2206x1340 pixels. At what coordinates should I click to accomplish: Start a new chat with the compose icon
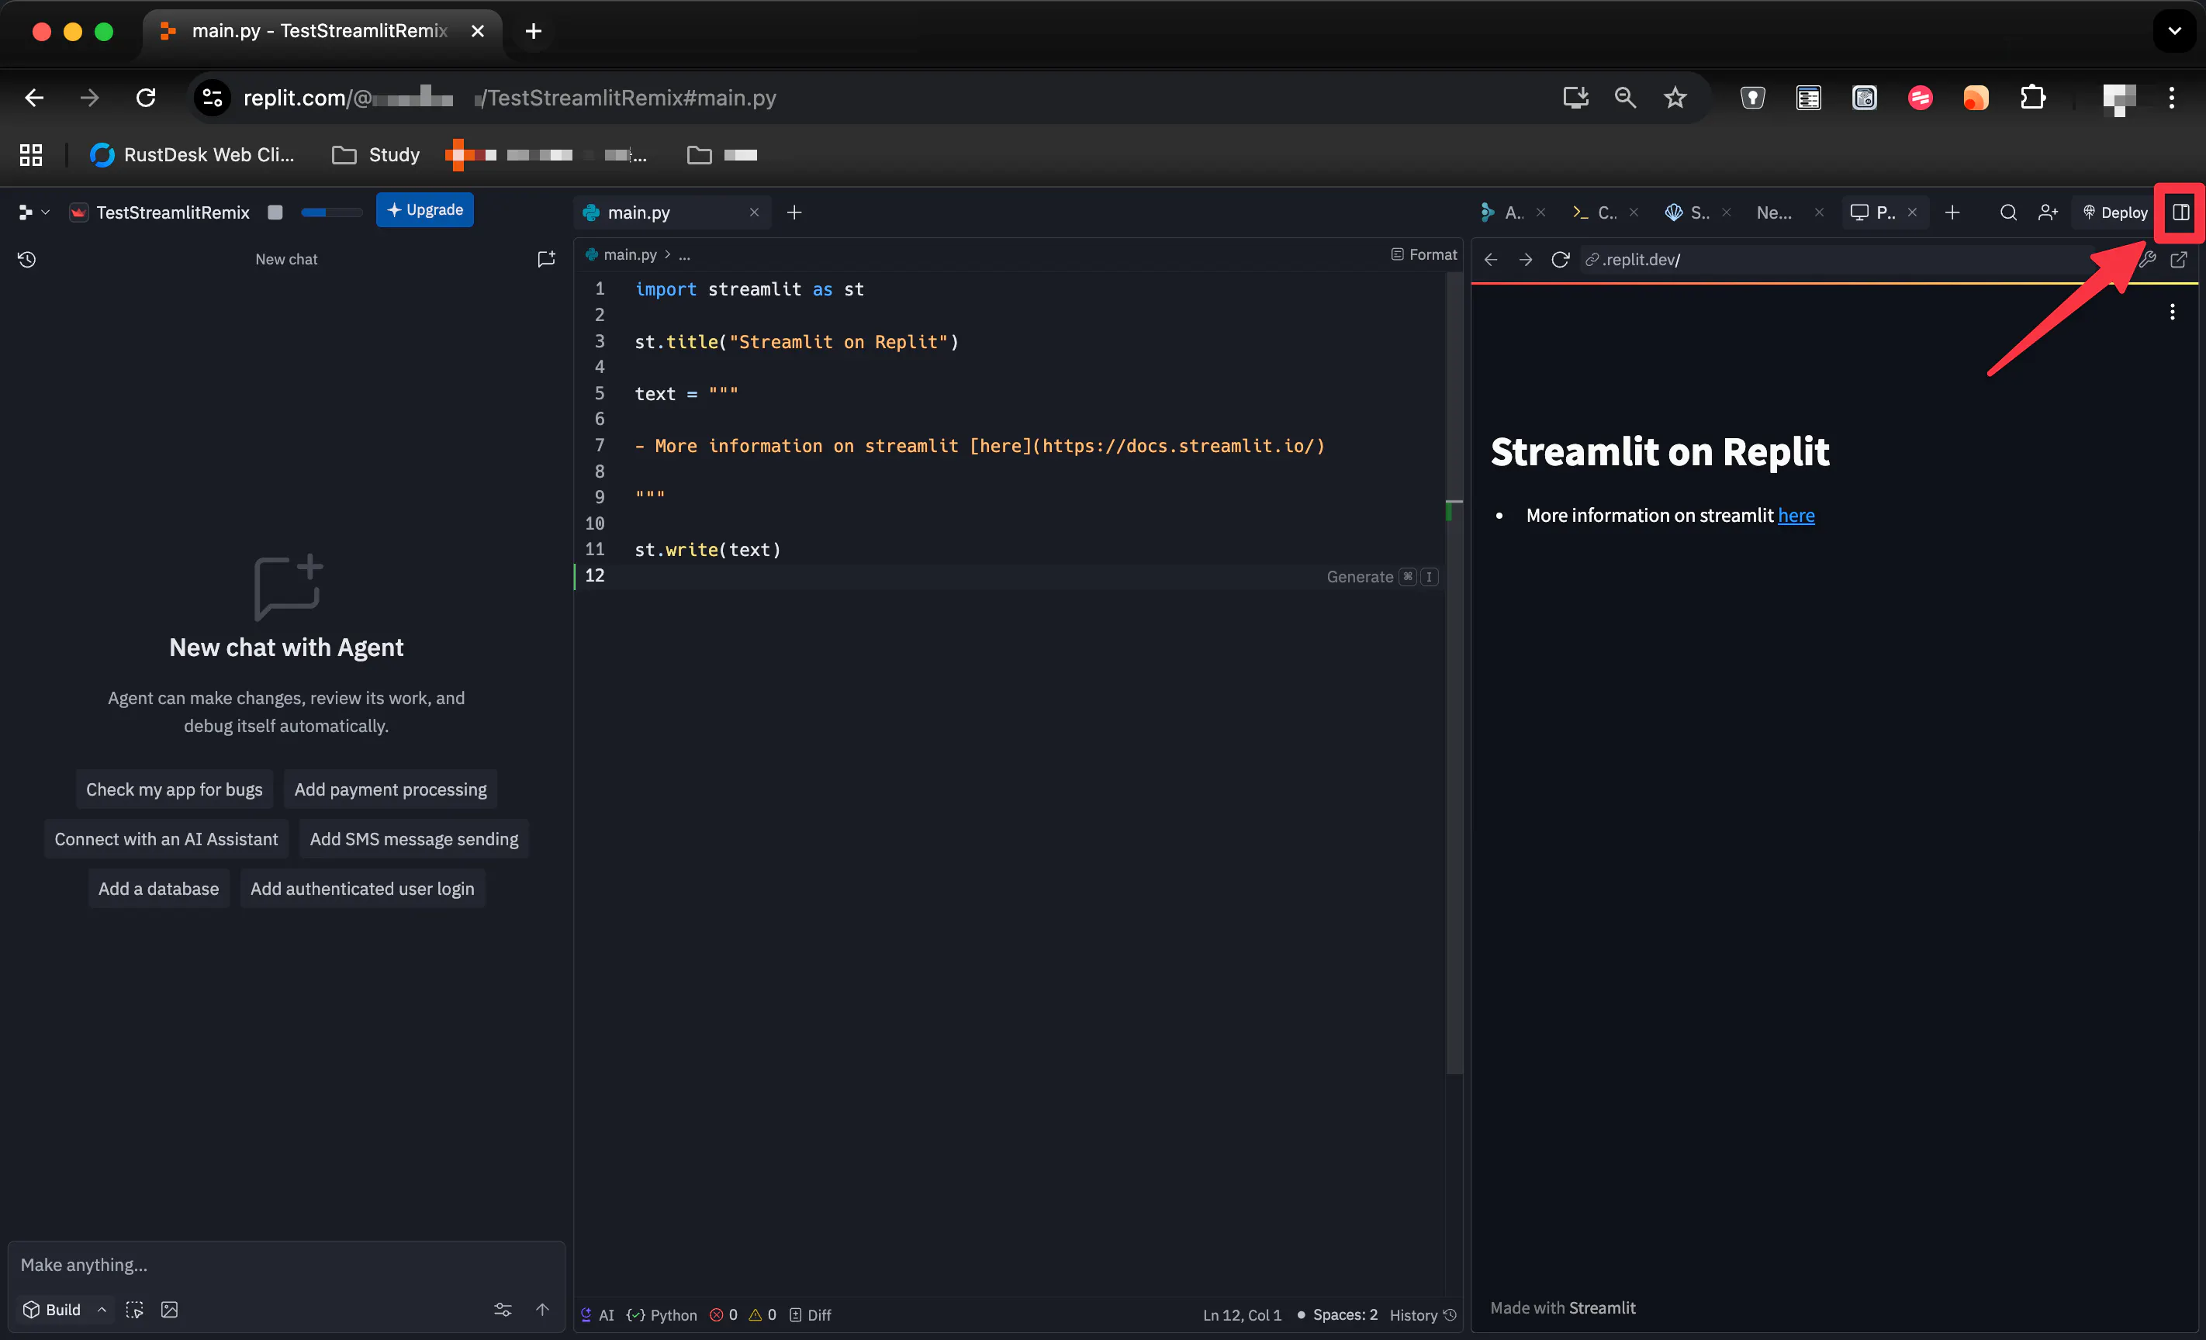point(546,260)
